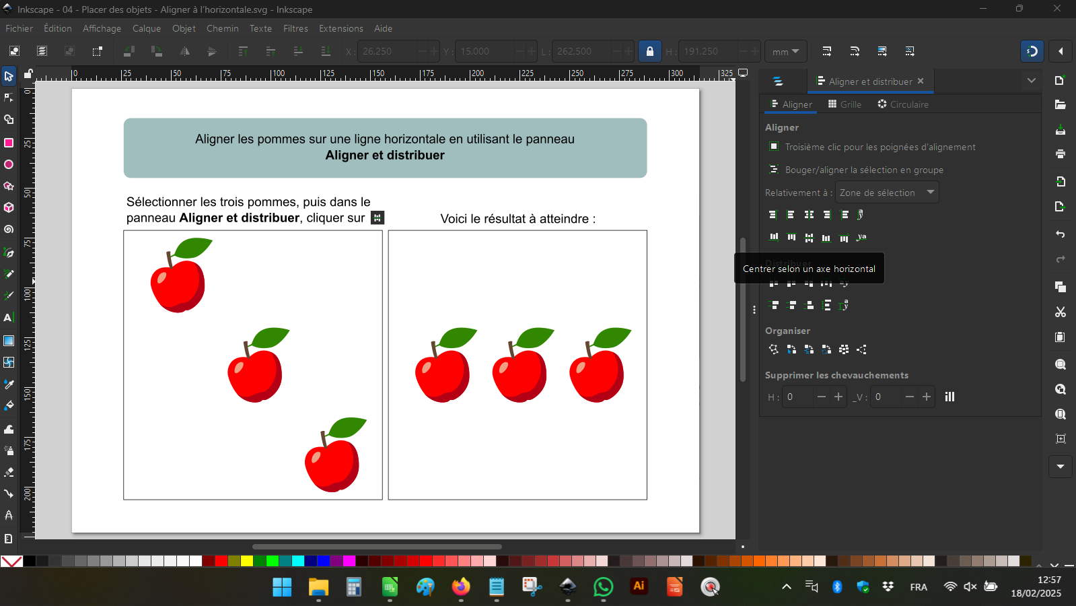
Task: Click align left edges icon
Action: tap(791, 215)
